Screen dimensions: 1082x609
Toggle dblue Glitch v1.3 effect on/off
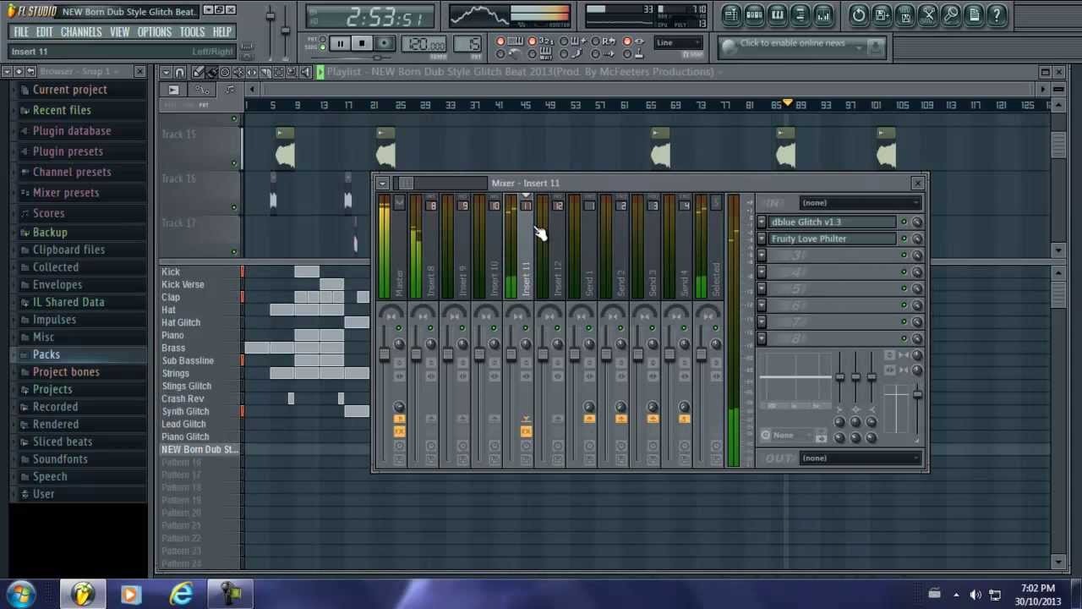904,222
